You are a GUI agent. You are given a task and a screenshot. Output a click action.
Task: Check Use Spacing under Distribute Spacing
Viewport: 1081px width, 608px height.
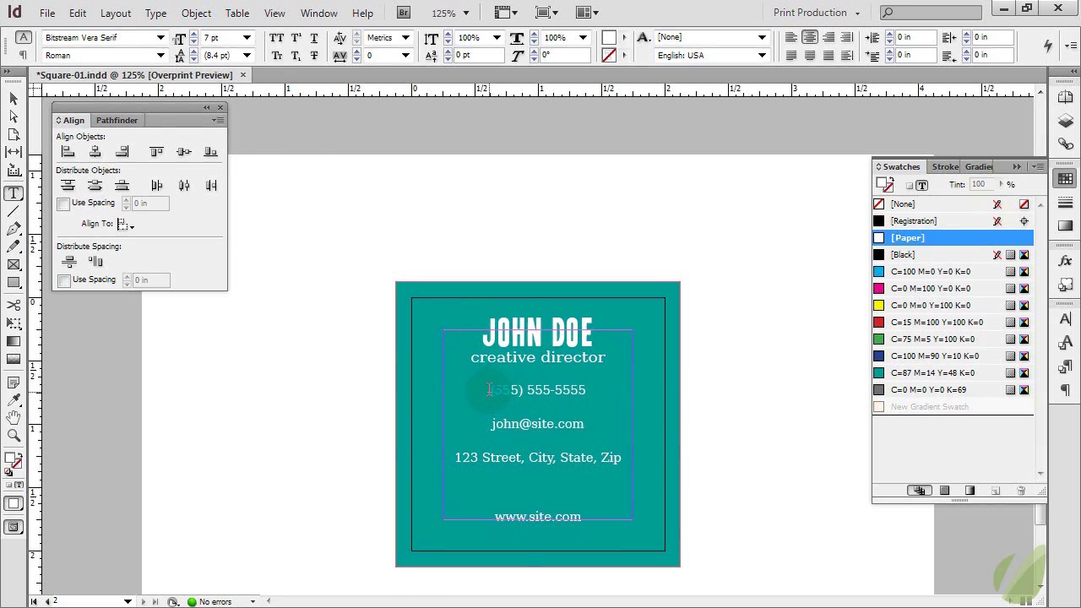pos(64,280)
